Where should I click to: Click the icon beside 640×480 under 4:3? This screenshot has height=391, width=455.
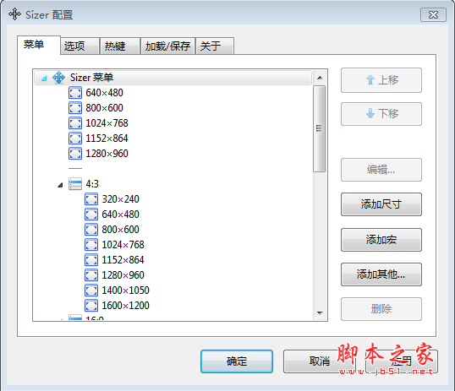point(91,215)
